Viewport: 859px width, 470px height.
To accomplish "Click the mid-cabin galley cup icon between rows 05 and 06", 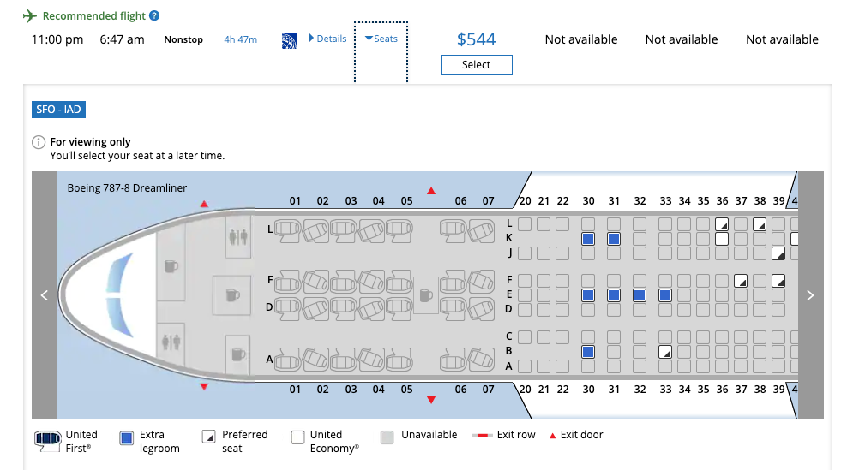I will [426, 295].
